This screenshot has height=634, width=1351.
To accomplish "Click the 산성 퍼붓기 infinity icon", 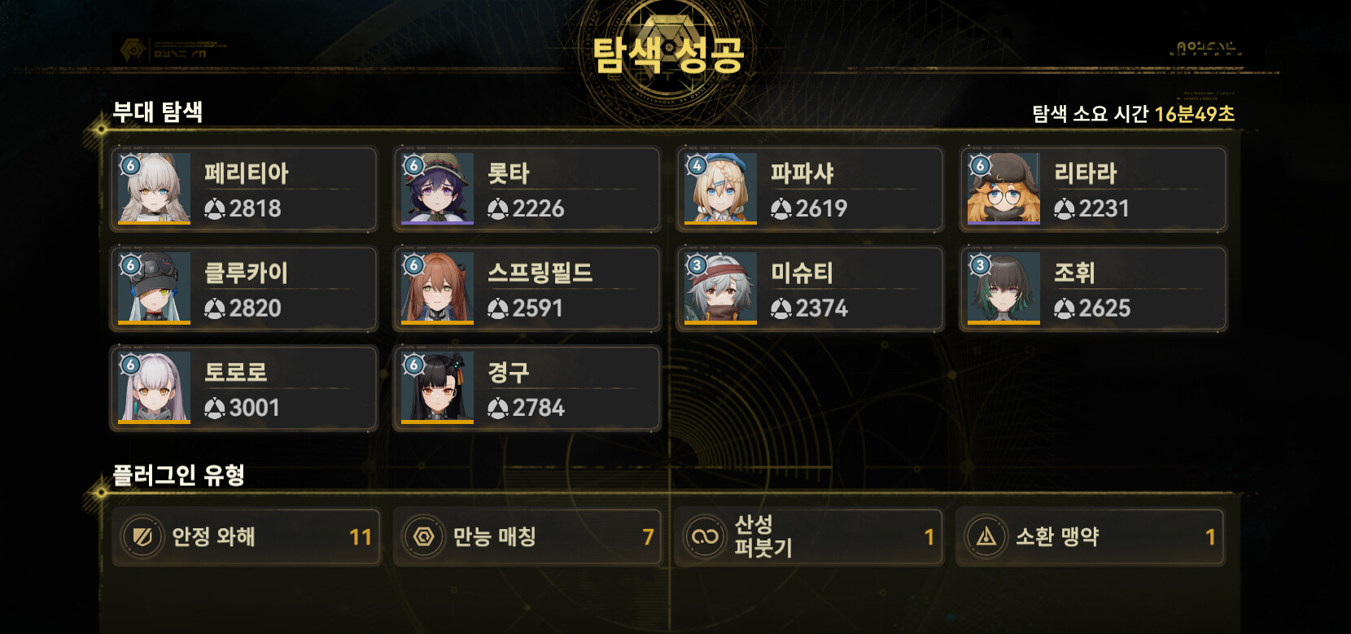I will click(705, 537).
